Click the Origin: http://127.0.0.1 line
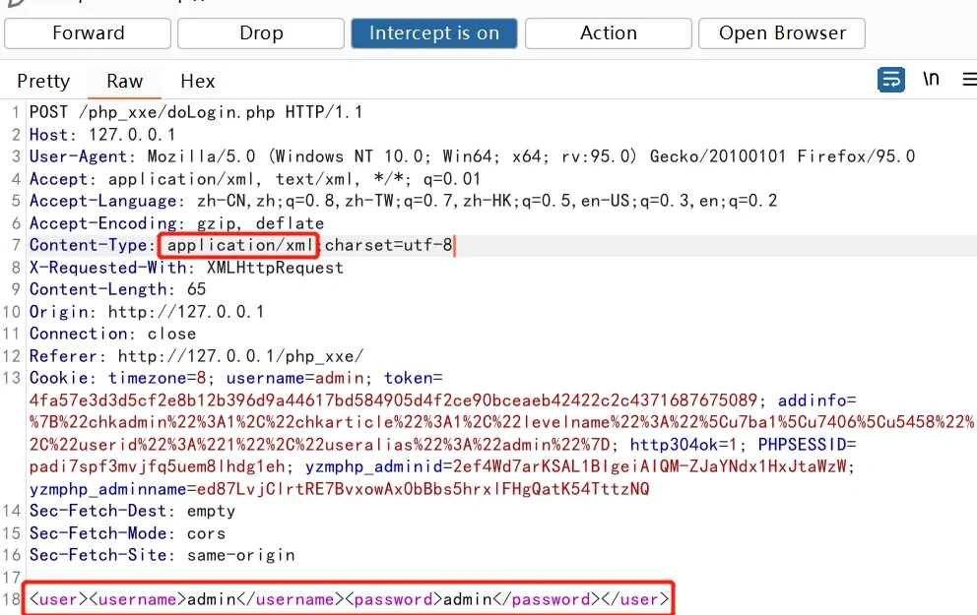977x615 pixels. pyautogui.click(x=147, y=312)
